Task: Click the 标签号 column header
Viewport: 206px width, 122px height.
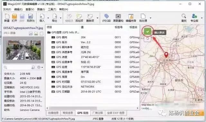Action: (x=119, y=27)
